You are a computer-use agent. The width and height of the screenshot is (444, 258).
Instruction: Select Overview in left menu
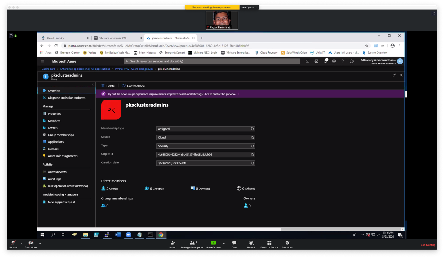(x=66, y=91)
